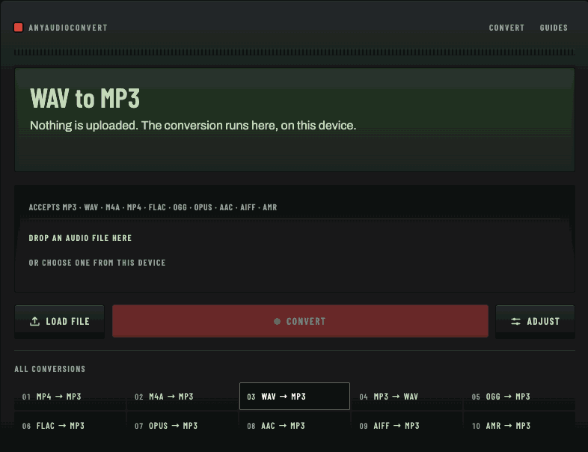
Task: Click the red AnyAudioConvert logo square
Action: [19, 28]
